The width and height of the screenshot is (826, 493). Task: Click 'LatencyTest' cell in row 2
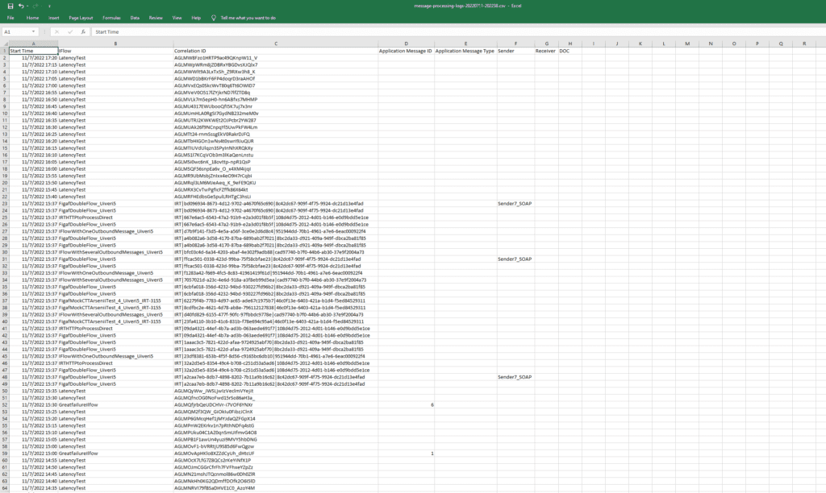(x=115, y=58)
